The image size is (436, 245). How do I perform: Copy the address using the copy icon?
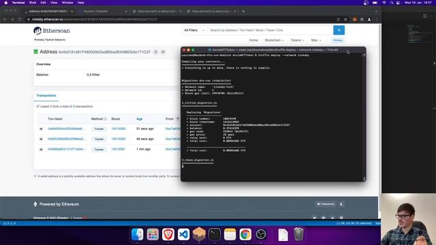click(156, 52)
